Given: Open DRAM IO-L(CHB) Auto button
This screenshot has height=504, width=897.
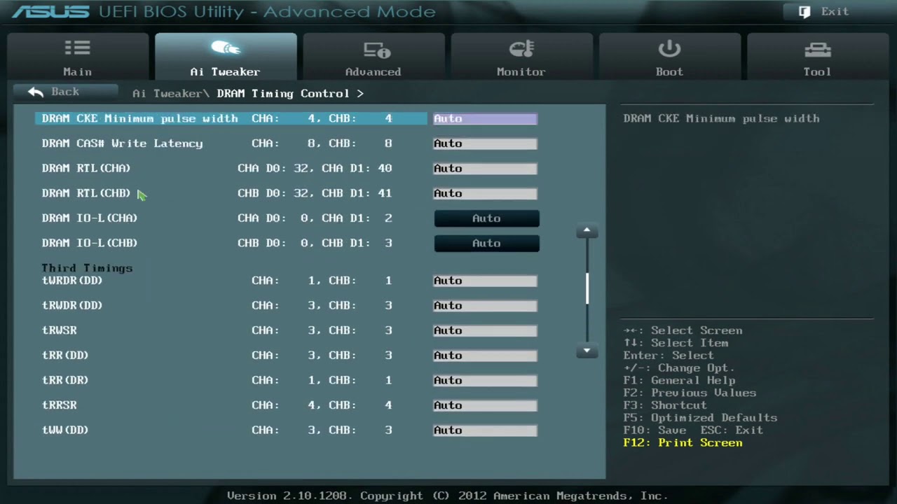Looking at the screenshot, I should click(486, 243).
